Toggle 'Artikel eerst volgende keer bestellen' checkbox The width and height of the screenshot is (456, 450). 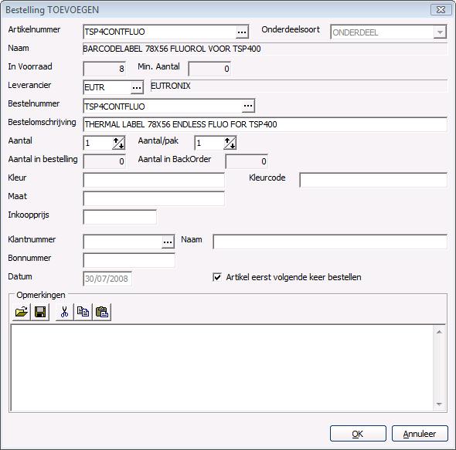point(217,277)
